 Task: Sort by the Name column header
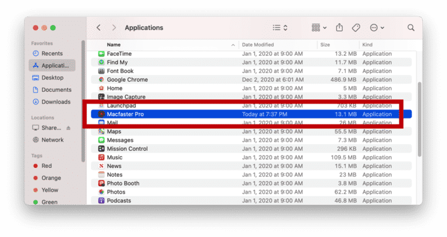click(x=113, y=45)
